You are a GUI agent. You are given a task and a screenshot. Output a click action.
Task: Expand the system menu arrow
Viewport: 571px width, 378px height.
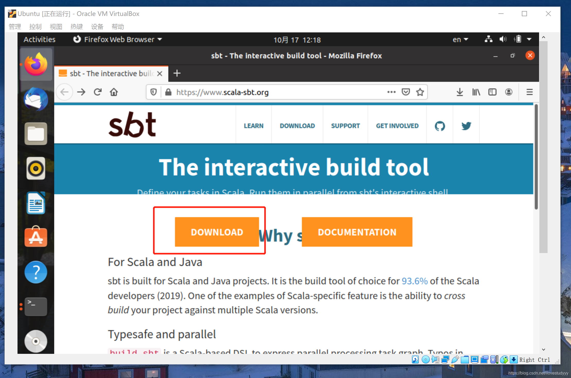(x=529, y=40)
